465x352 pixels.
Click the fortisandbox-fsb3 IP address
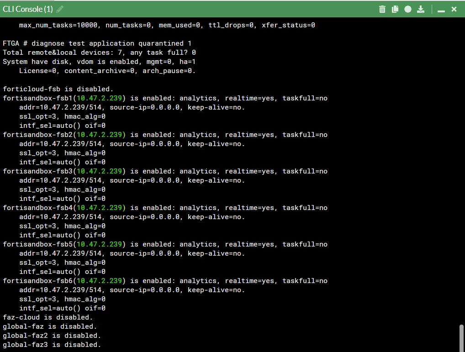click(99, 171)
